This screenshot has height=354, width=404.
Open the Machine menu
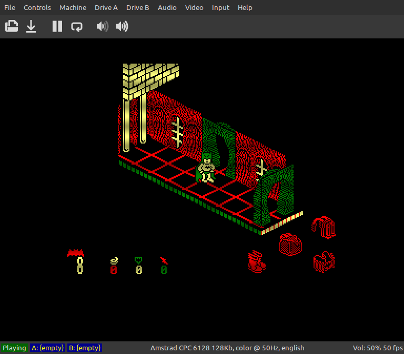[73, 8]
